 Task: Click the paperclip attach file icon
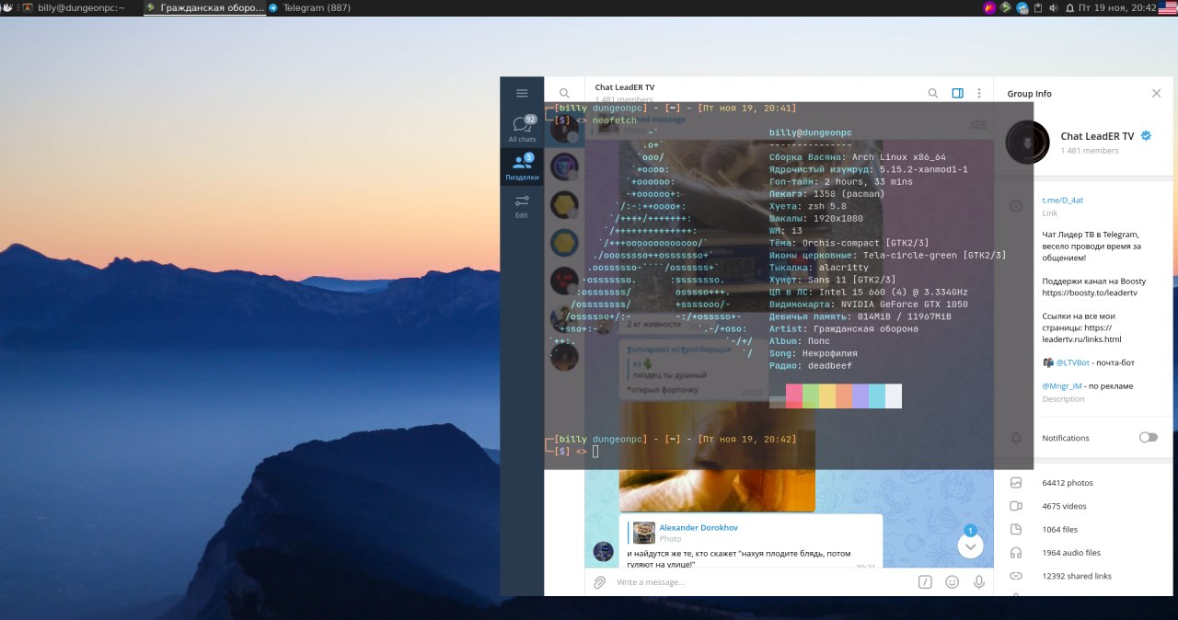coord(599,582)
